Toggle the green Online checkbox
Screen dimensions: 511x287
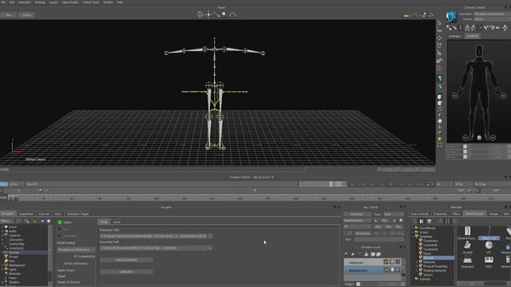60,222
